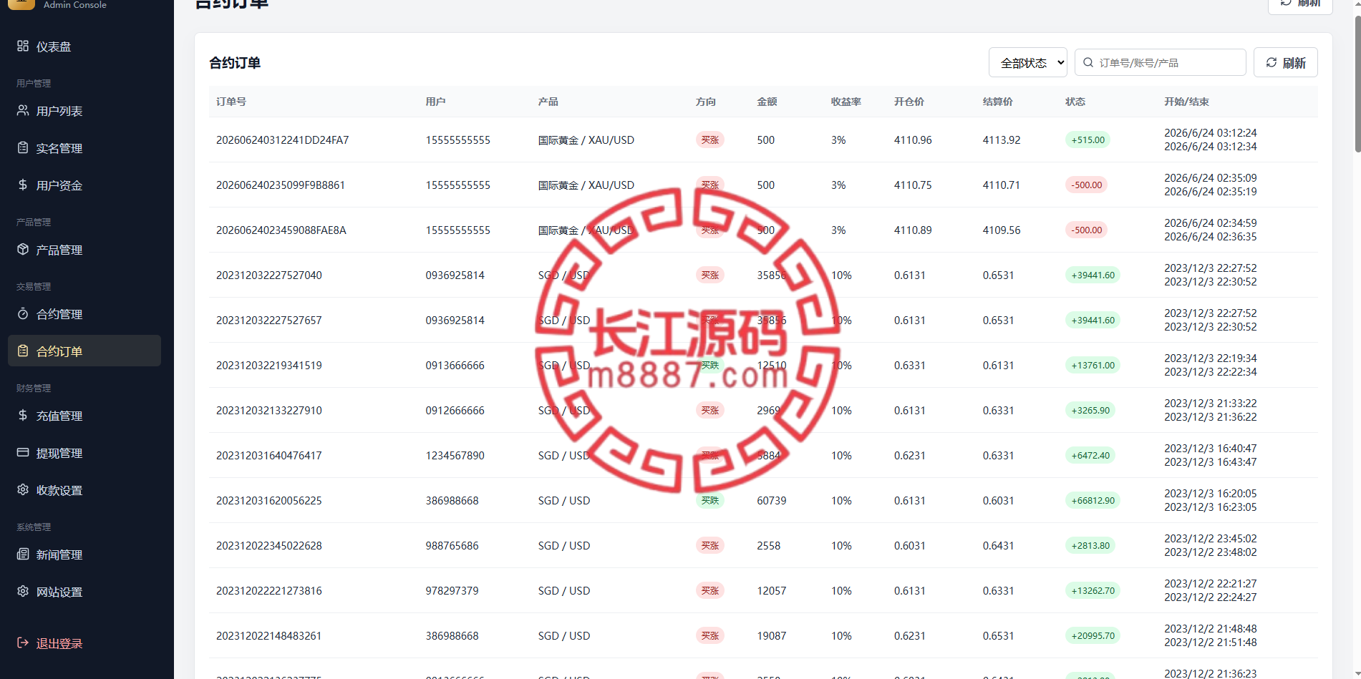Click the +6472.40 profit status badge
Screen dimensions: 1361x679
click(x=1090, y=455)
